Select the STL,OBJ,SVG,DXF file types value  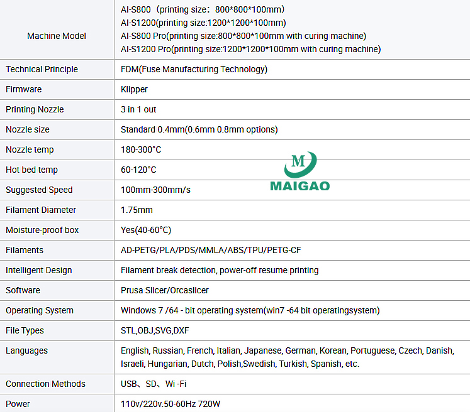pos(155,330)
